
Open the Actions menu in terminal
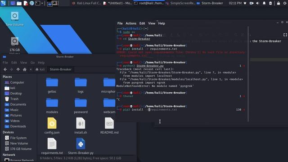[x=131, y=23]
